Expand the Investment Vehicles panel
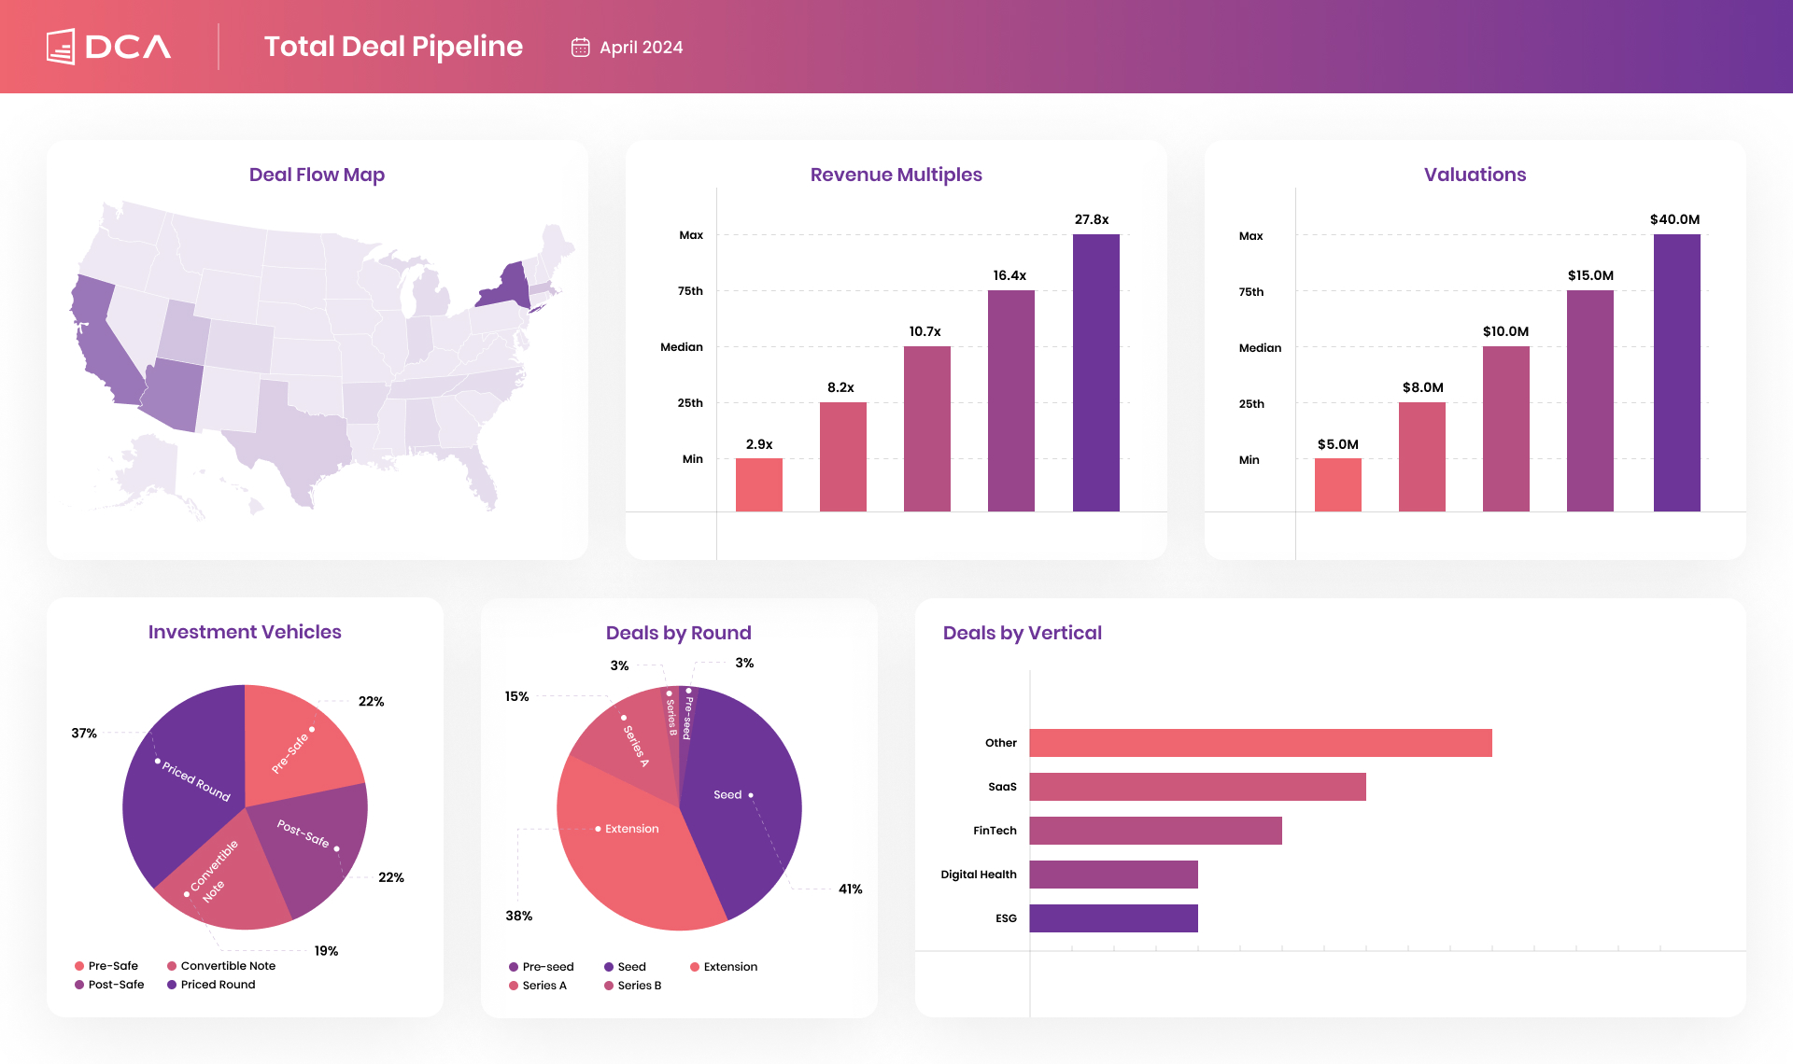This screenshot has width=1793, height=1064. click(x=244, y=632)
